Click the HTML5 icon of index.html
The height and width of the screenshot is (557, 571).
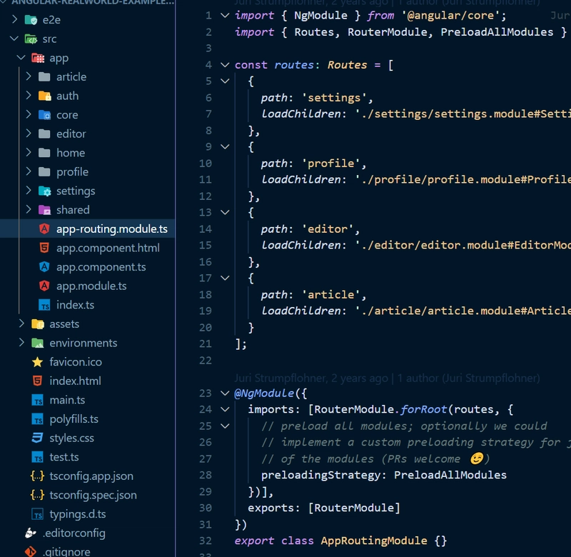[x=38, y=381]
